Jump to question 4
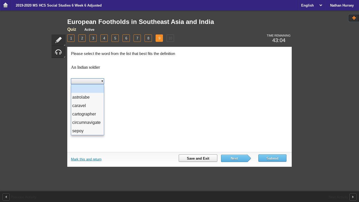The image size is (359, 202). [x=104, y=38]
